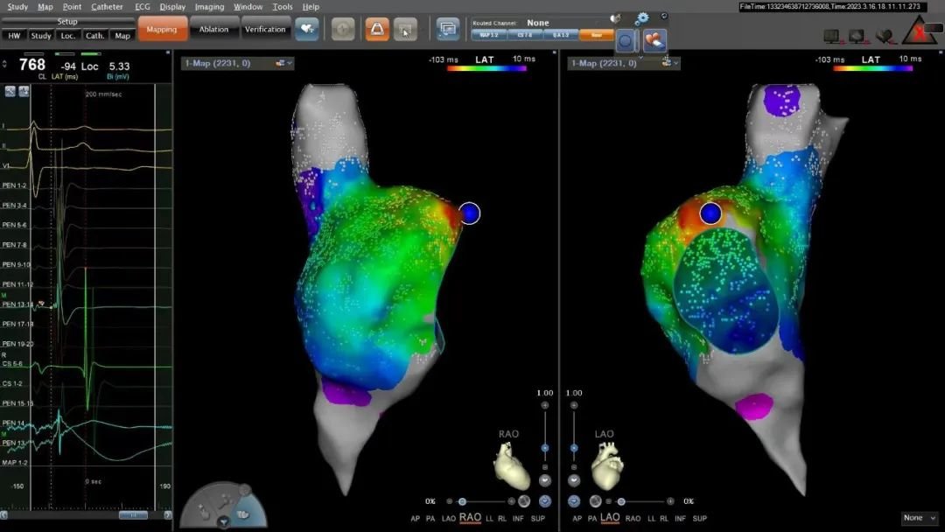The height and width of the screenshot is (532, 945).
Task: Click the settings gear icon near Routed Channel
Action: point(641,18)
